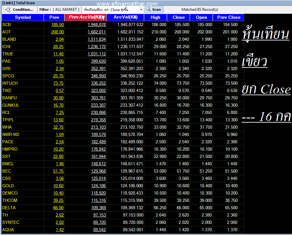This screenshot has height=235, width=292.
Task: Select the SYNTEC symbol
Action: click(x=11, y=222)
